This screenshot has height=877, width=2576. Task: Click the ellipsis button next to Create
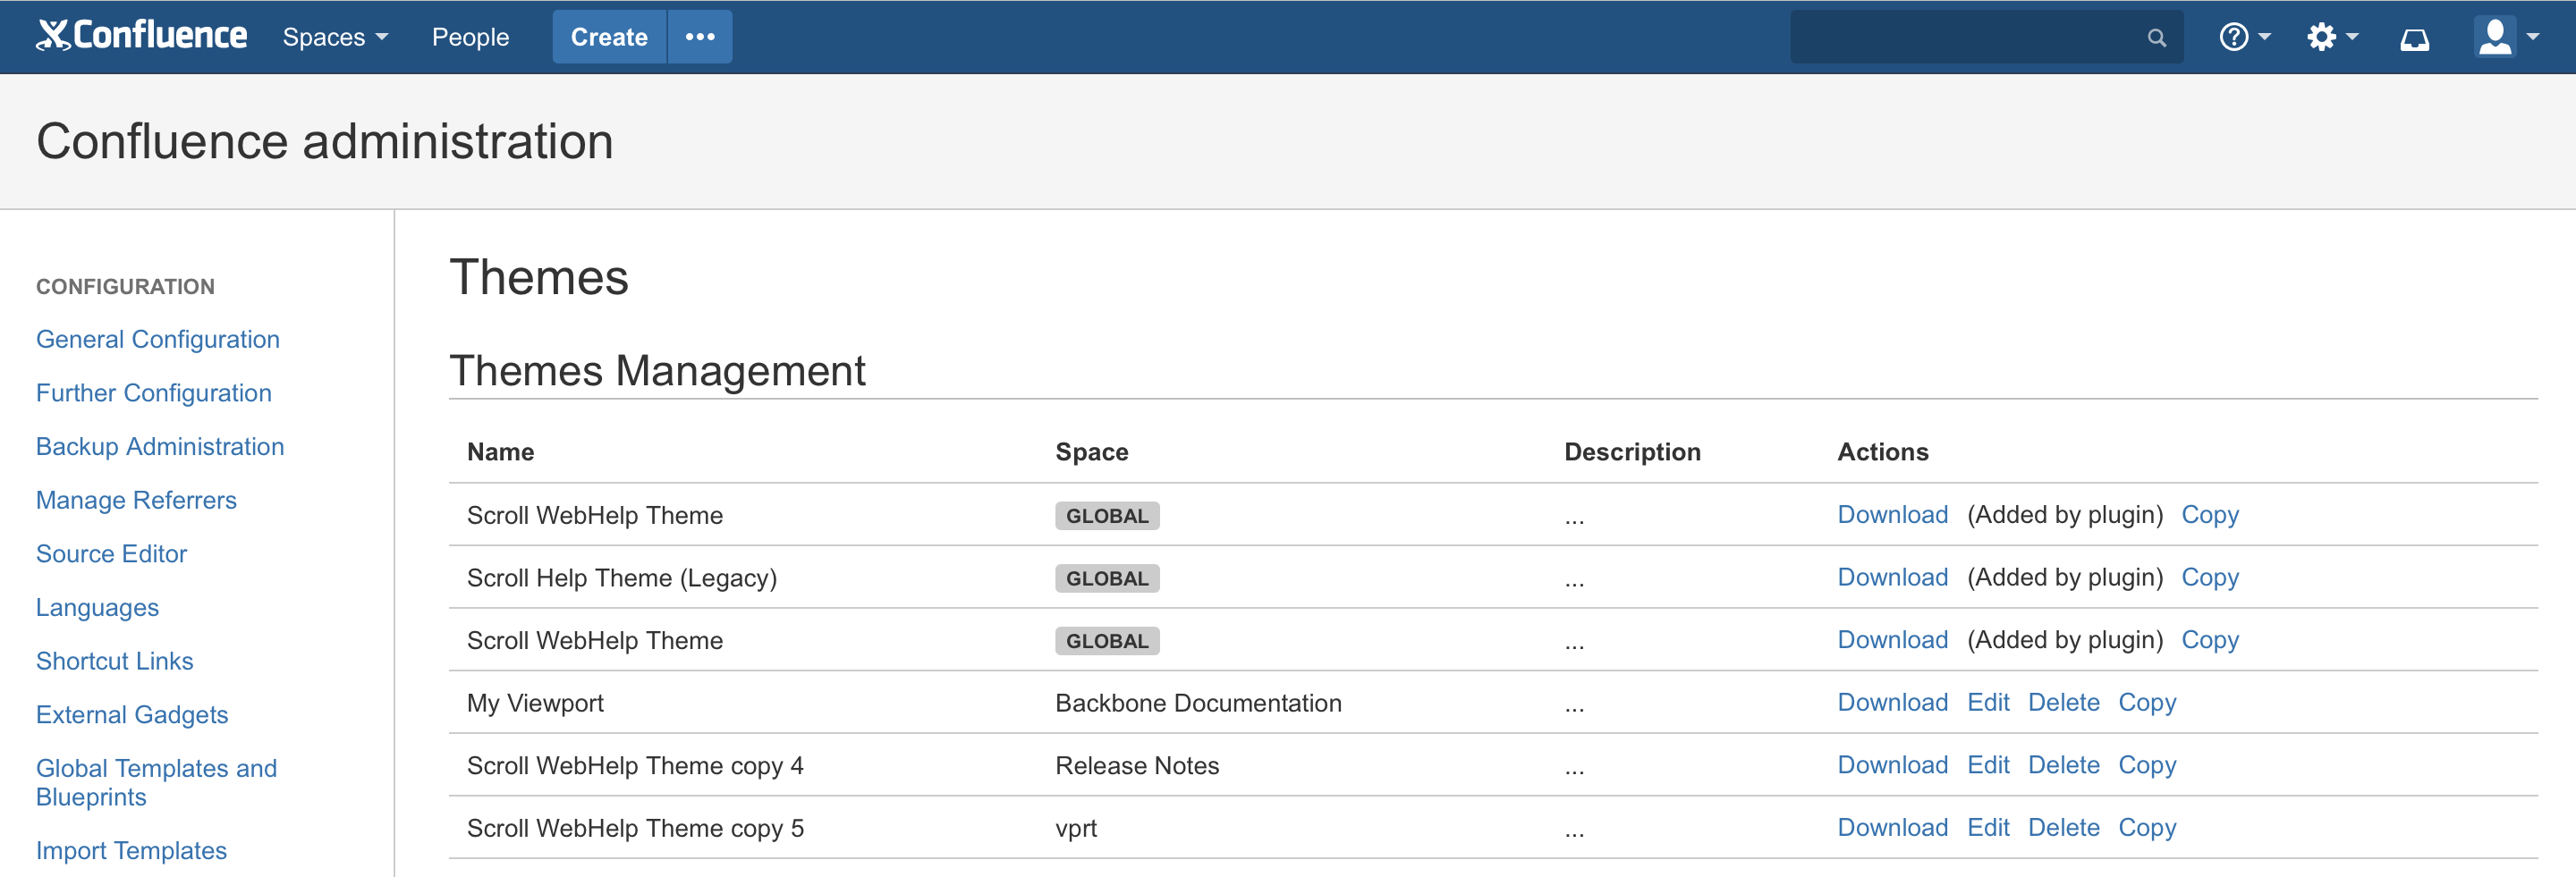[699, 37]
